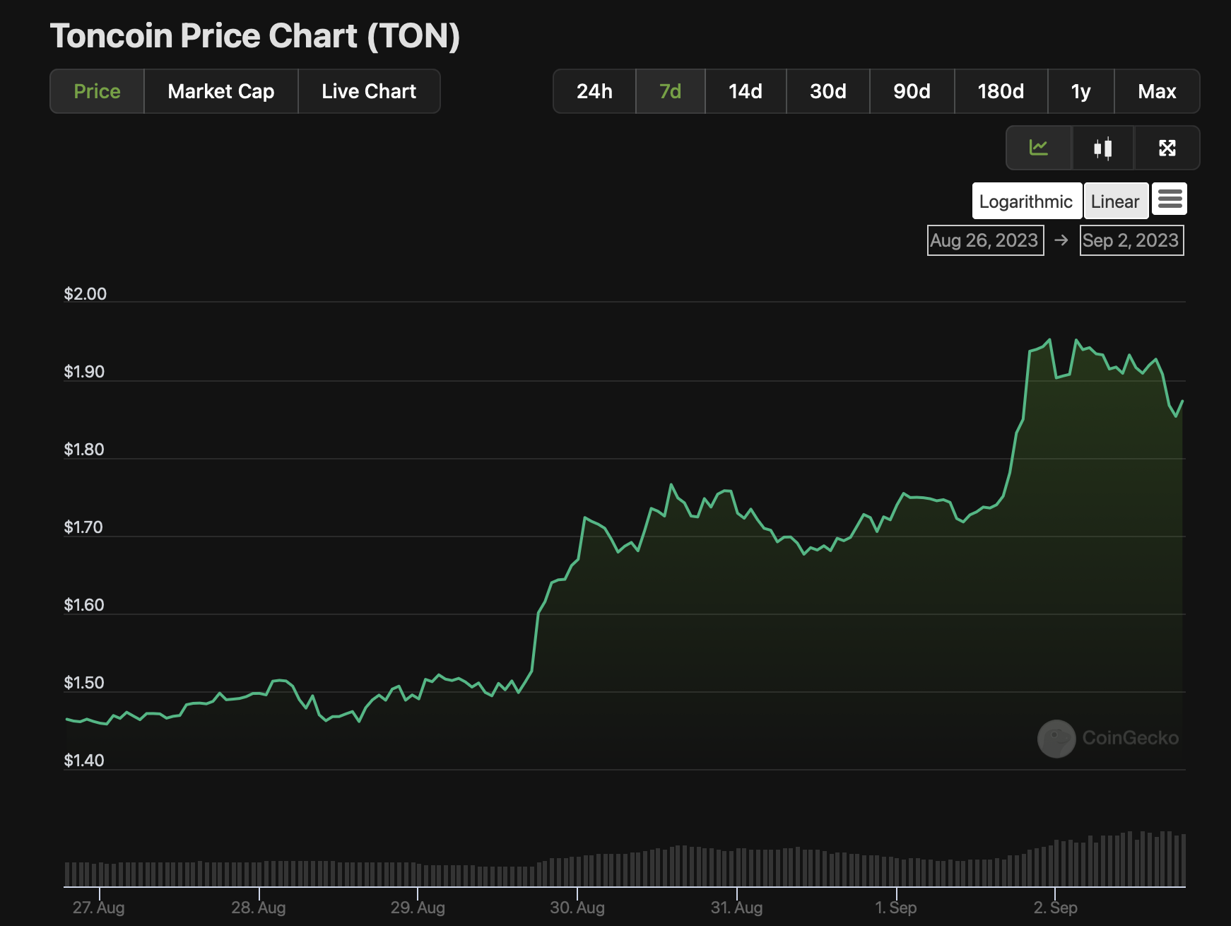
Task: Click the $1.80 axis label
Action: [84, 450]
